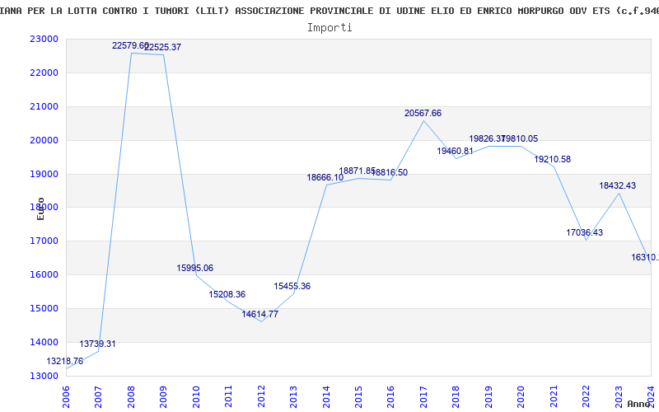Screen dimensions: 659x412
Task: Click the 2018 year label on x-axis
Action: [456, 397]
